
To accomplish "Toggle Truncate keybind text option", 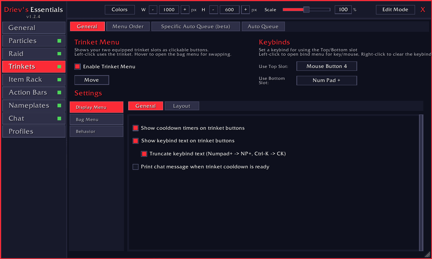I will click(144, 154).
